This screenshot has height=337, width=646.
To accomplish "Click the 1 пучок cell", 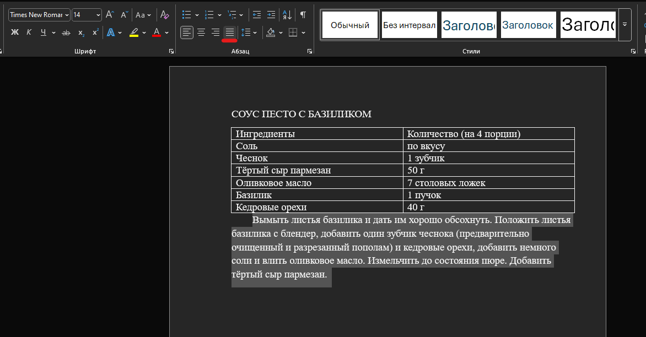I will pos(488,195).
